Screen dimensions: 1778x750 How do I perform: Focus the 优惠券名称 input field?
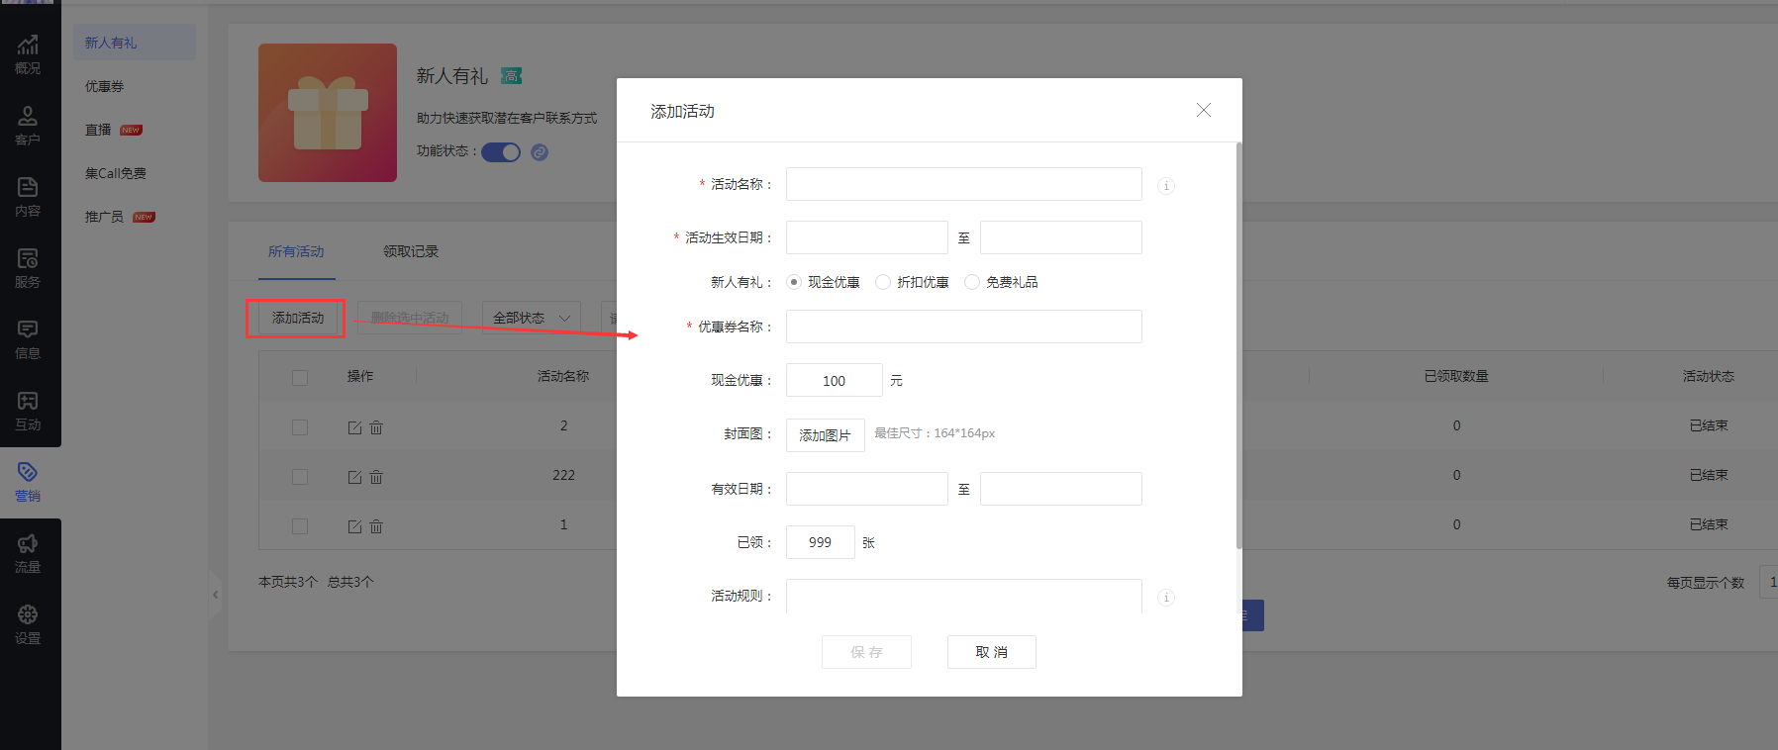pyautogui.click(x=964, y=327)
